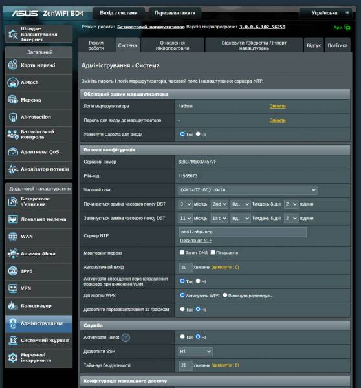Open the firewall flame icon

[13, 306]
